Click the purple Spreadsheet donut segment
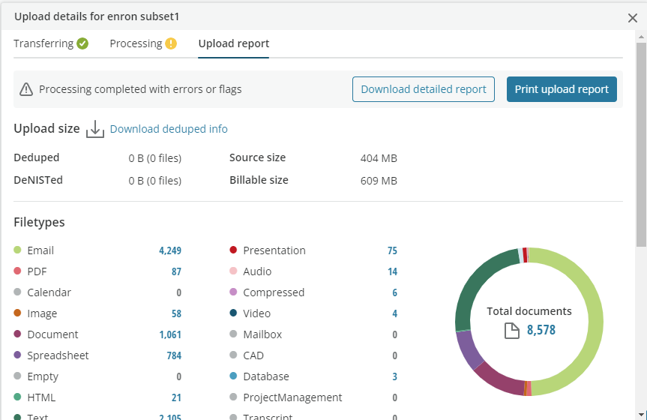 tap(468, 349)
